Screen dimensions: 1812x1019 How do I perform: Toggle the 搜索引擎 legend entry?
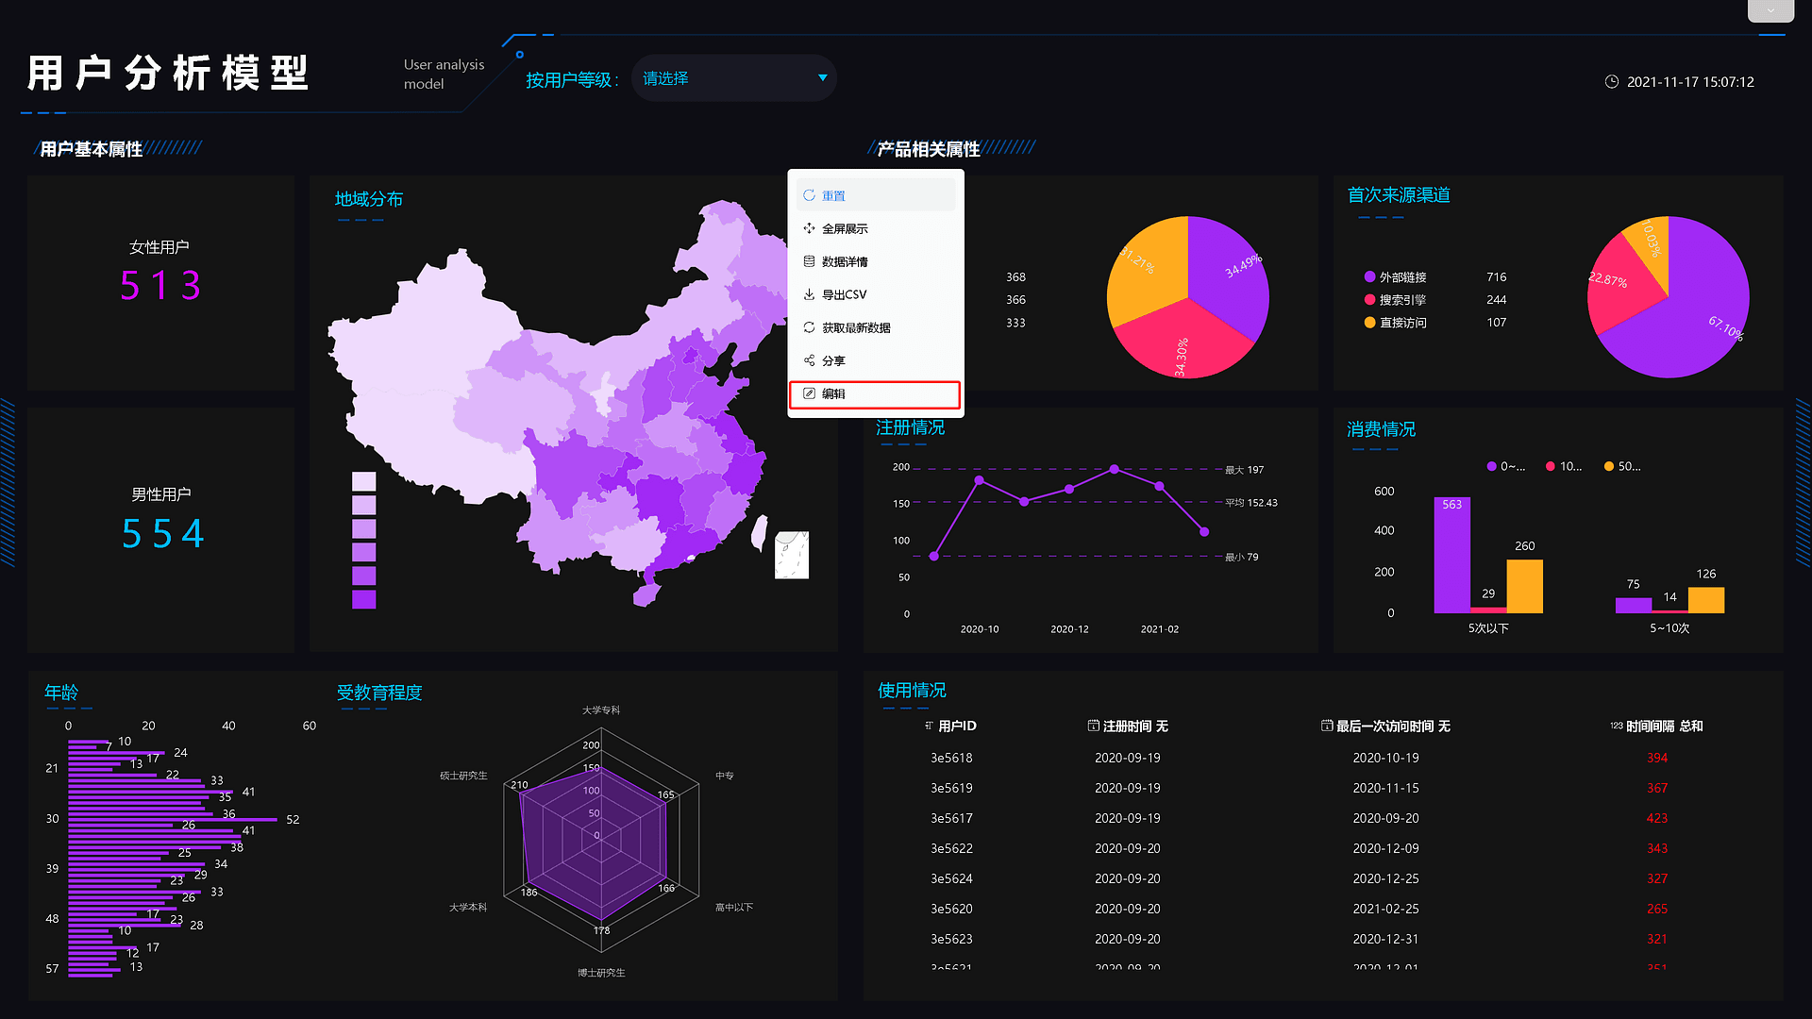pyautogui.click(x=1395, y=299)
